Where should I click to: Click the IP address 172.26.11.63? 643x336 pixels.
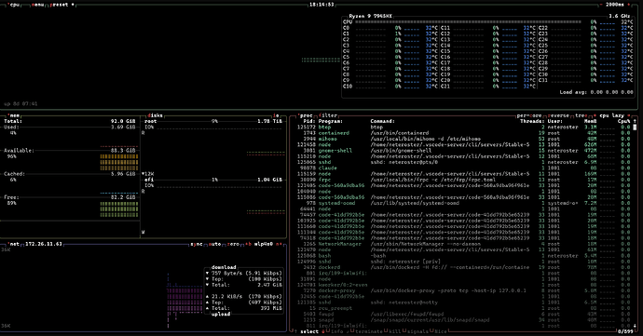coord(44,244)
